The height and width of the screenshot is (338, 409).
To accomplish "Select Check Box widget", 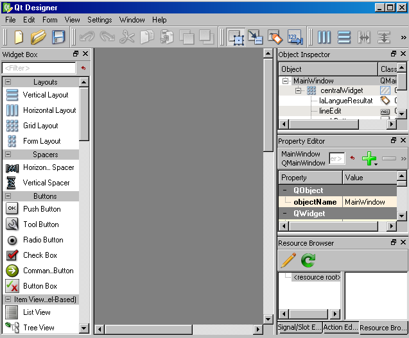I will pyautogui.click(x=40, y=255).
